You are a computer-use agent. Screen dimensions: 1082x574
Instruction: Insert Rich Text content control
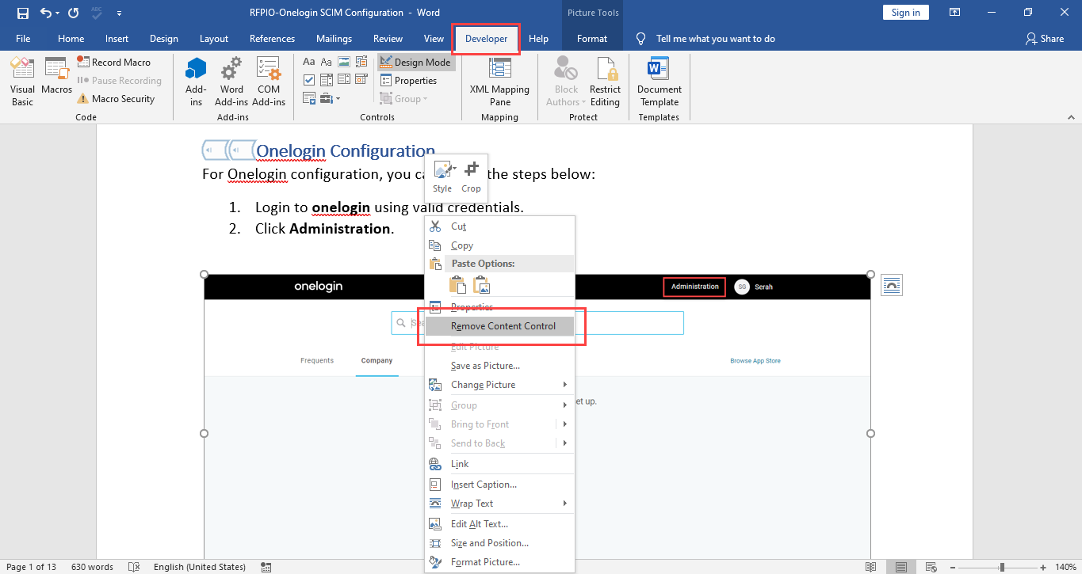[309, 62]
